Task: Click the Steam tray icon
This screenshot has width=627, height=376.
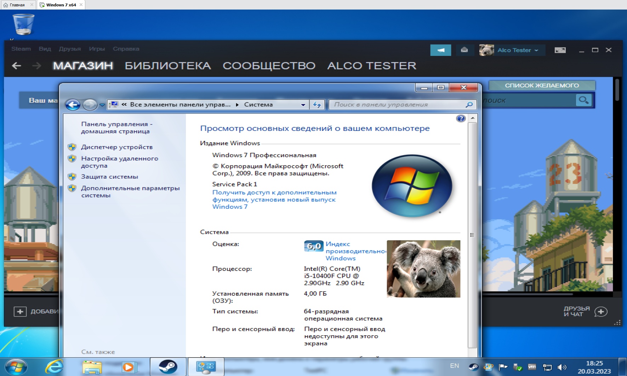Action: coord(473,367)
